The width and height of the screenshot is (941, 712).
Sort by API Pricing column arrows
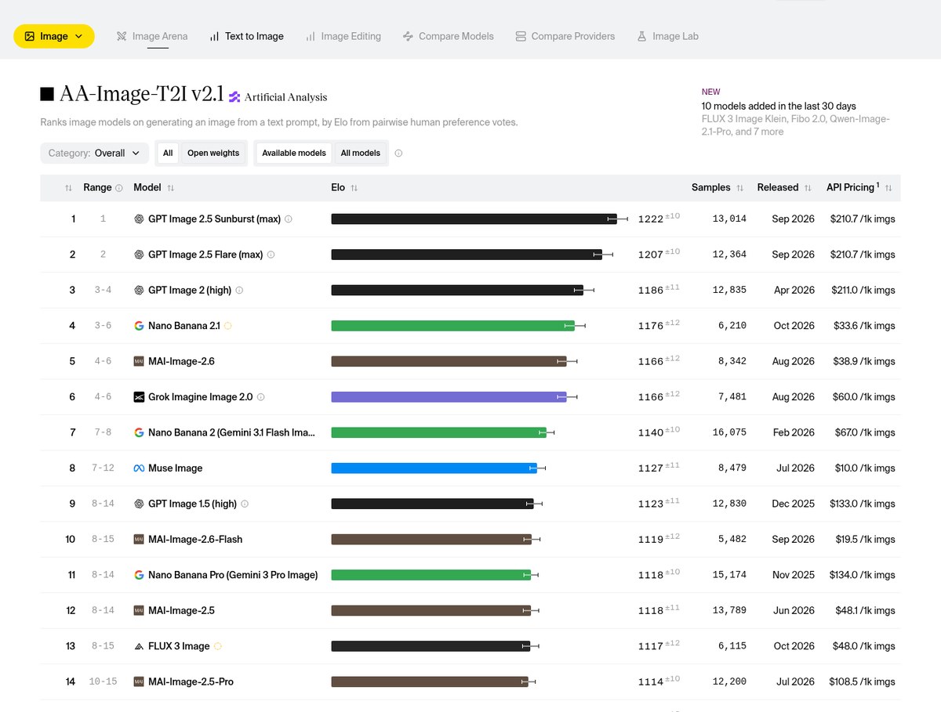point(888,188)
